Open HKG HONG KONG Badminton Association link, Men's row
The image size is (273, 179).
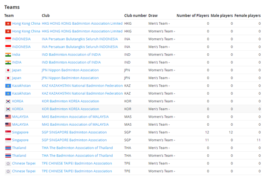tap(82, 23)
